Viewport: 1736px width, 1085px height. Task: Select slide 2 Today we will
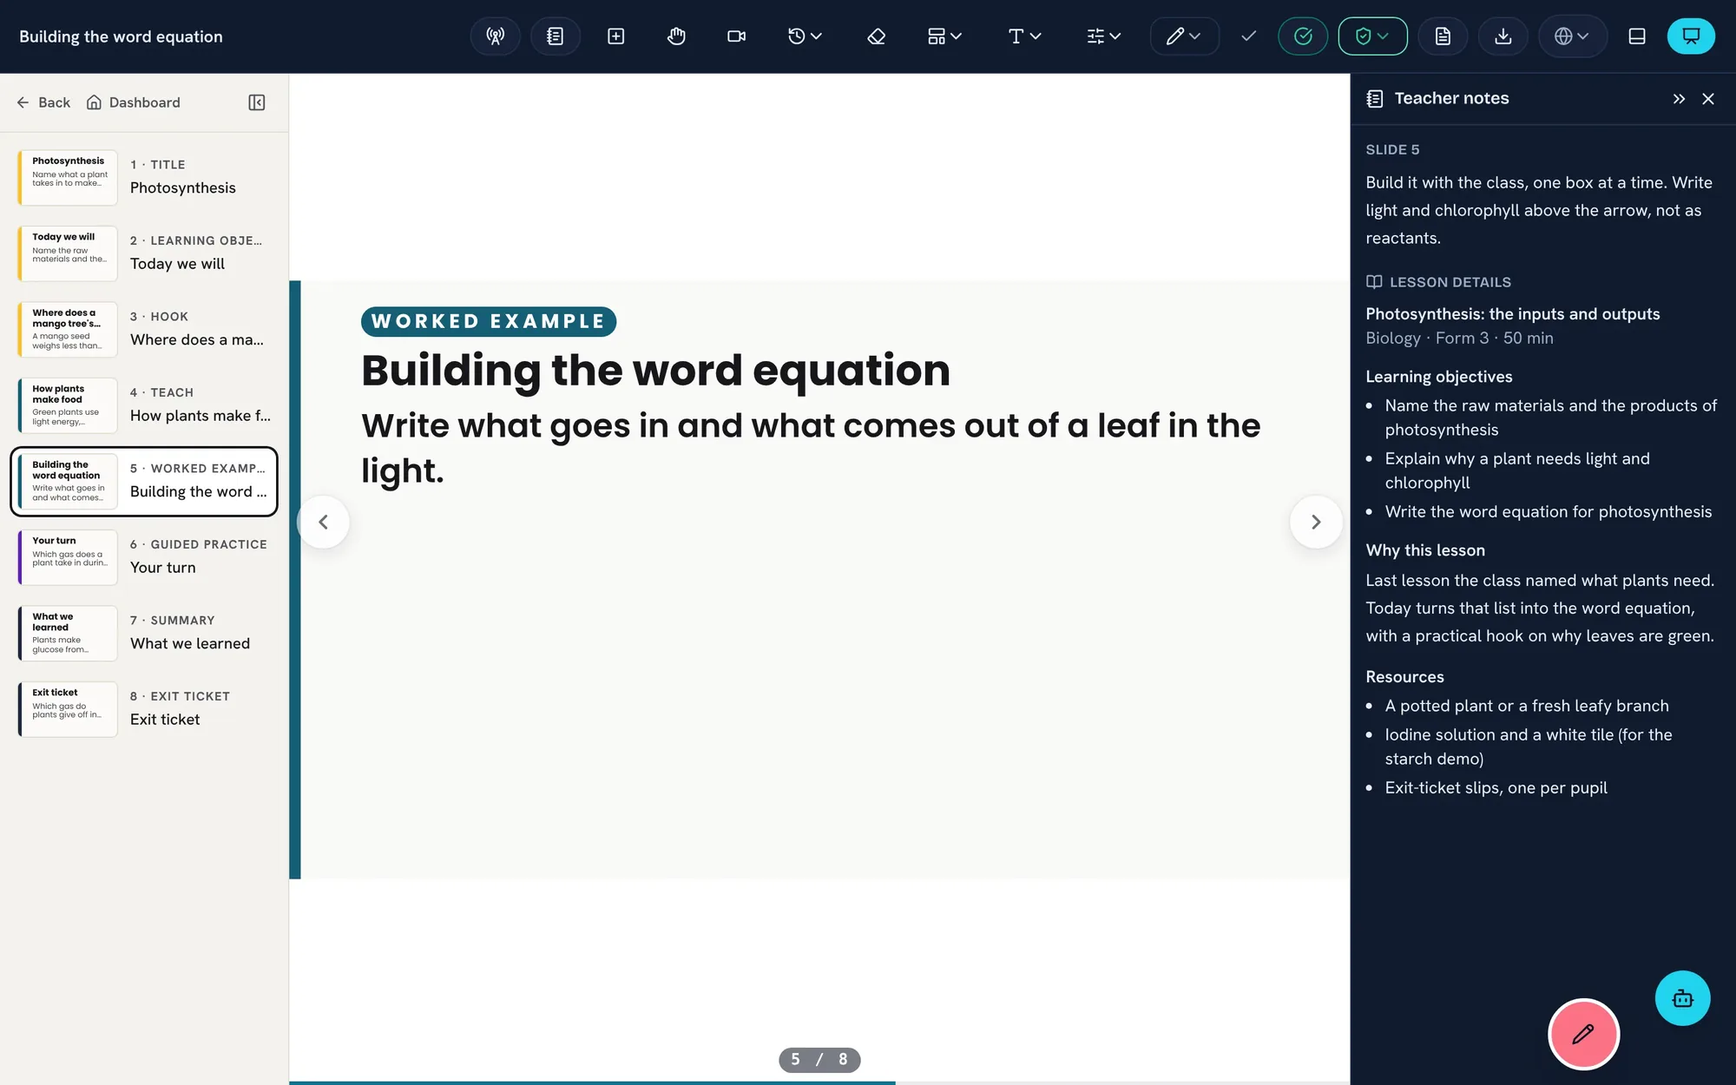[x=144, y=253]
